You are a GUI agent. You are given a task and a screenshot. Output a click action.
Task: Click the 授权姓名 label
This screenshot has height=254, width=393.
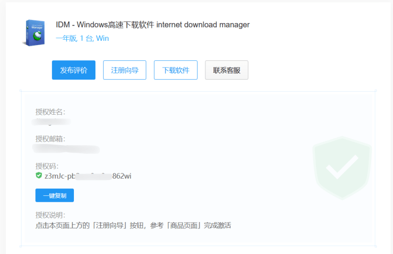tap(50, 112)
